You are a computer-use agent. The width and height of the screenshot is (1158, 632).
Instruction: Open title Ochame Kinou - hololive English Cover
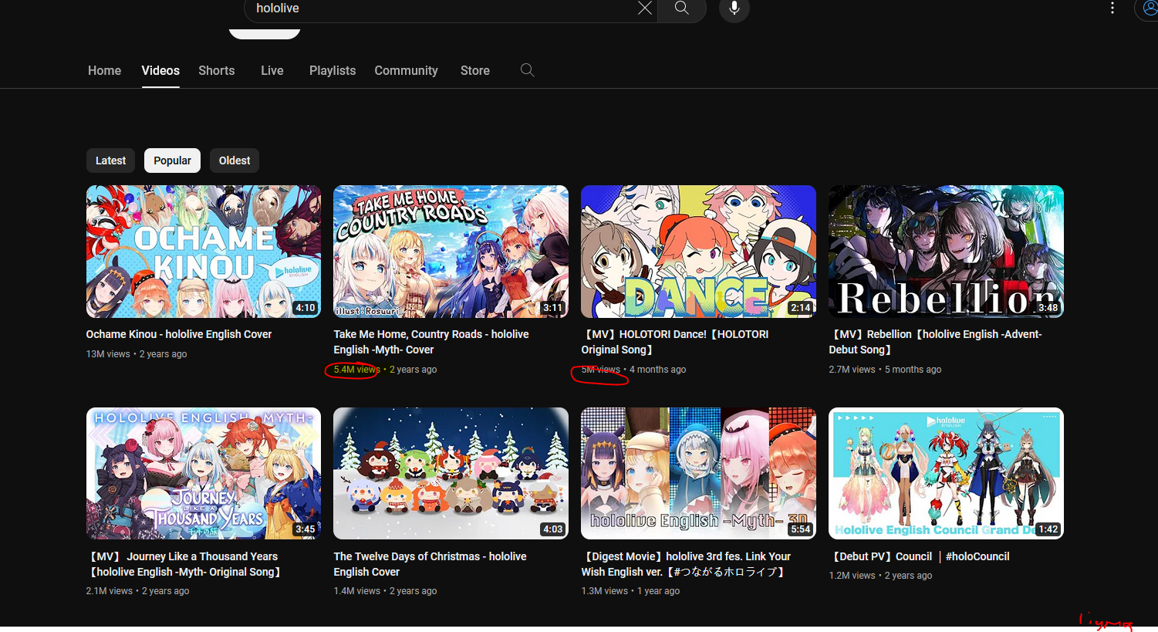pyautogui.click(x=179, y=334)
